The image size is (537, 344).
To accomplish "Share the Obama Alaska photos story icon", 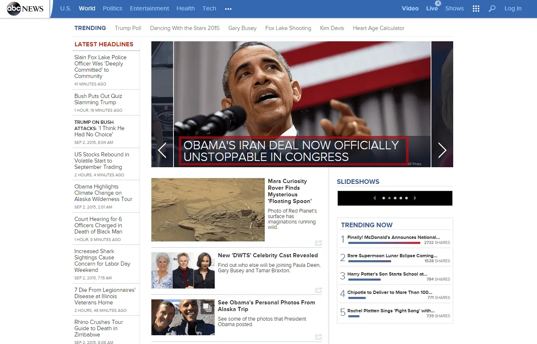I will click(x=319, y=337).
